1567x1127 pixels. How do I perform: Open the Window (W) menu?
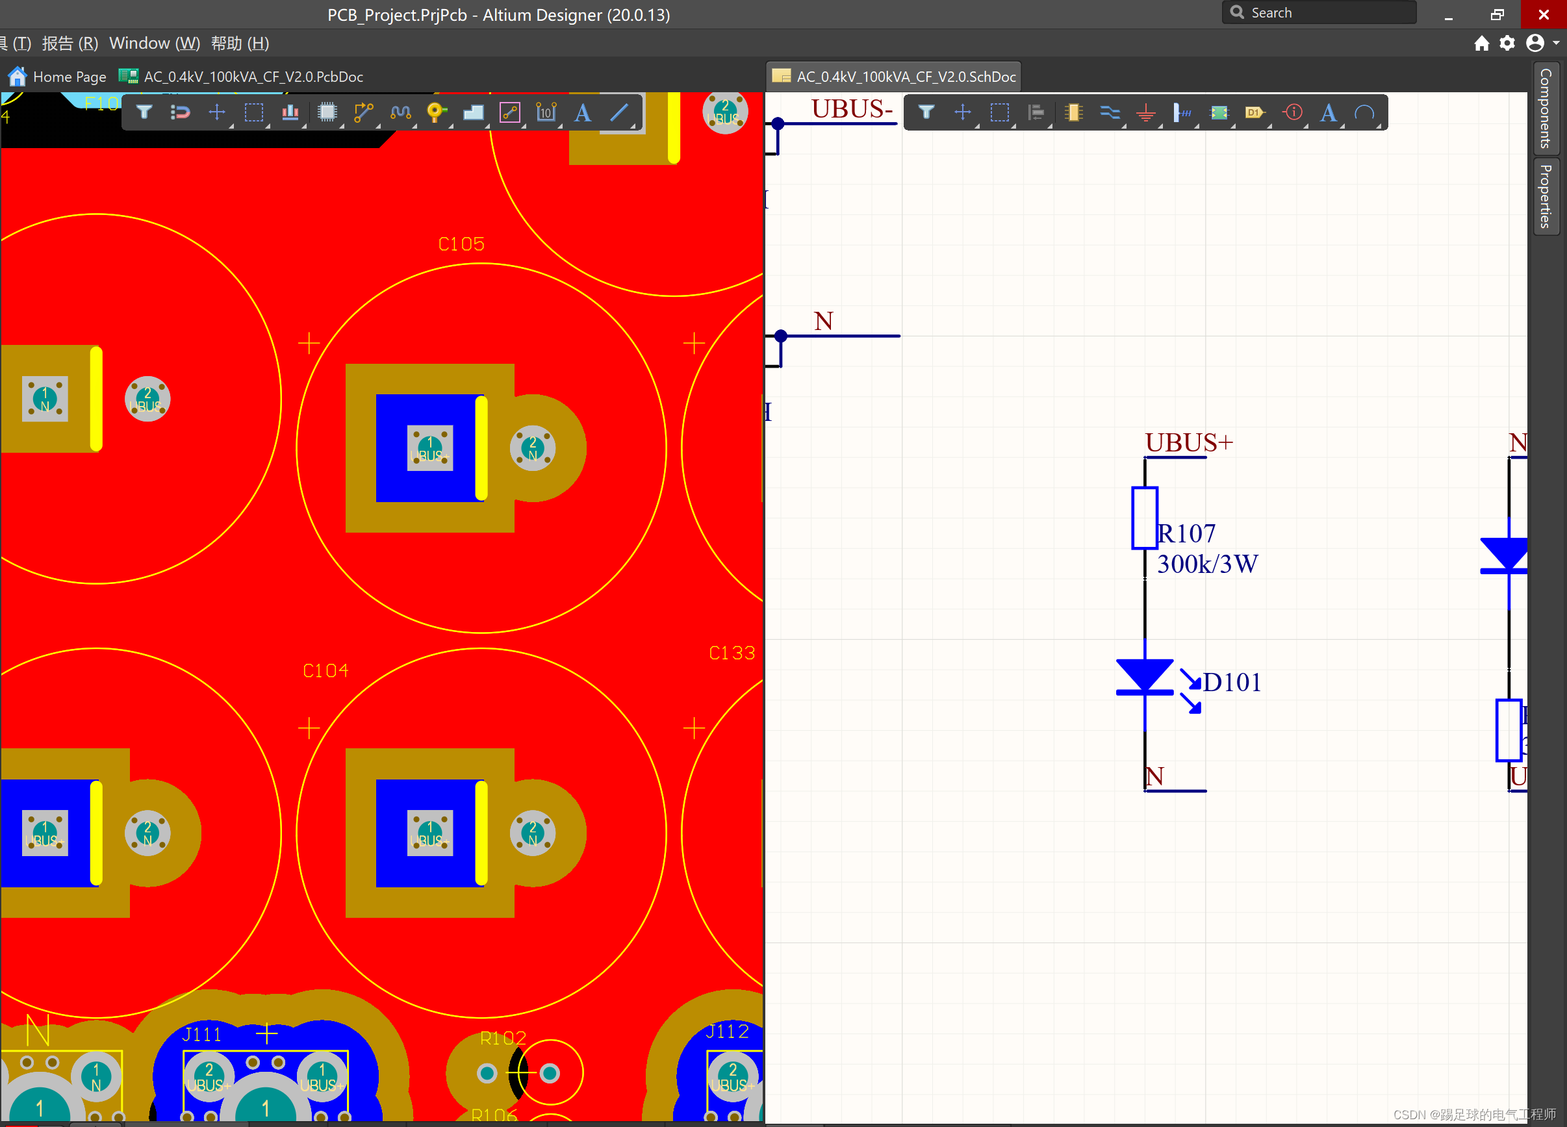point(154,43)
